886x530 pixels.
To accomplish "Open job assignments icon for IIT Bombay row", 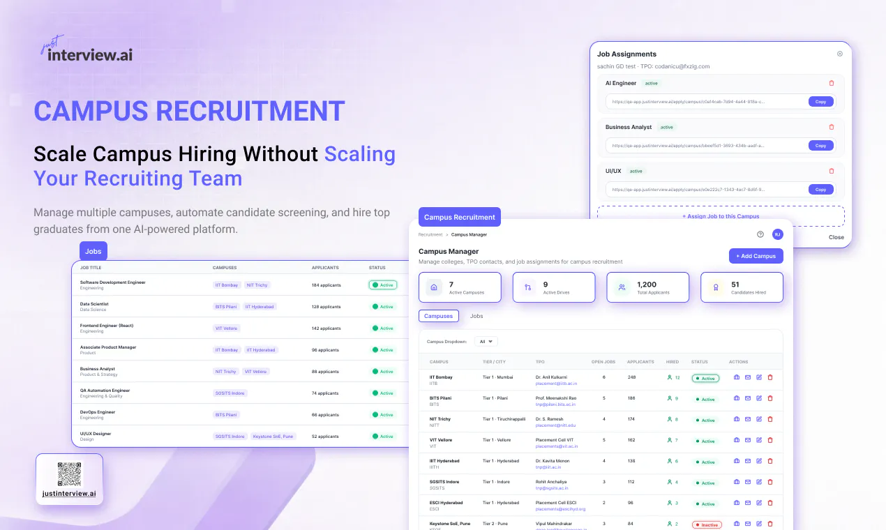I will [737, 377].
